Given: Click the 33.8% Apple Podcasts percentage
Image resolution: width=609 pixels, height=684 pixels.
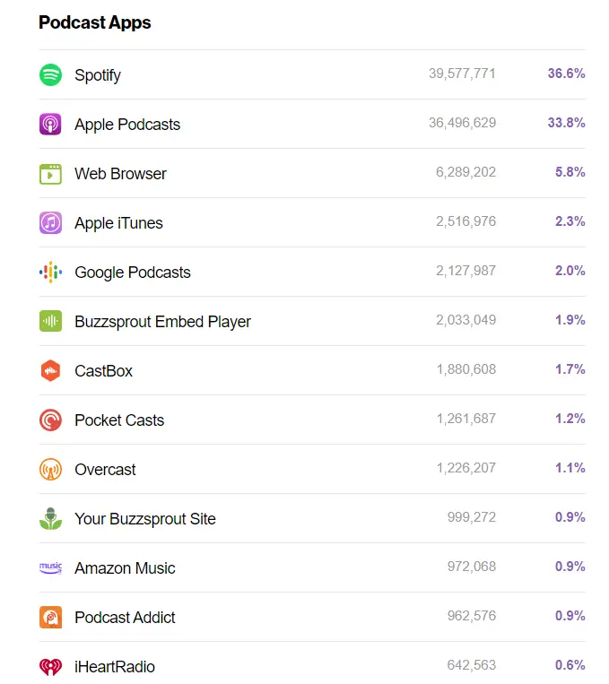Looking at the screenshot, I should pos(566,123).
